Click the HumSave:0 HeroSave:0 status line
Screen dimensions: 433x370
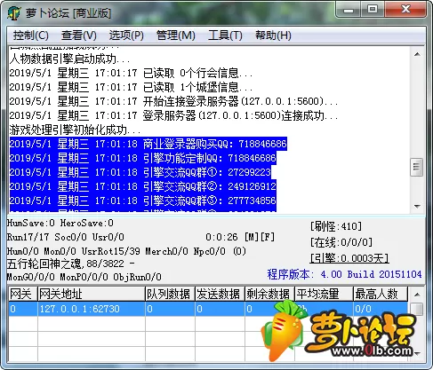(x=60, y=223)
